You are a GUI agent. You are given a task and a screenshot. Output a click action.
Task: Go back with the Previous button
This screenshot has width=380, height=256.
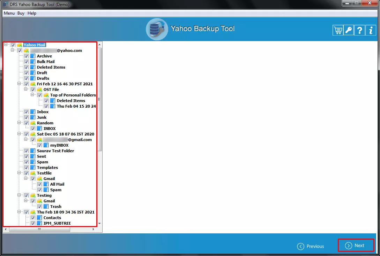[x=311, y=246]
